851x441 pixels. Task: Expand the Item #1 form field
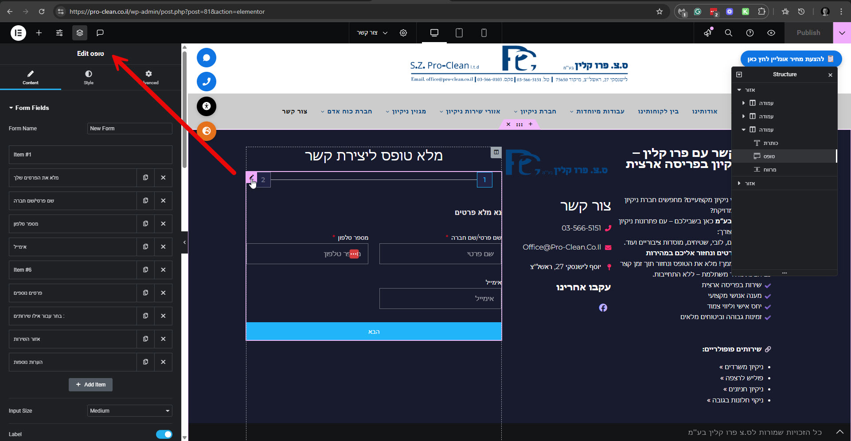click(90, 155)
